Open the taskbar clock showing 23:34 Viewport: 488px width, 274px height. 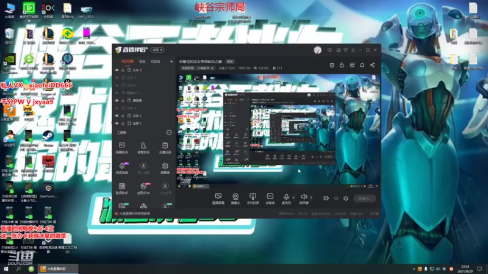coord(465,269)
